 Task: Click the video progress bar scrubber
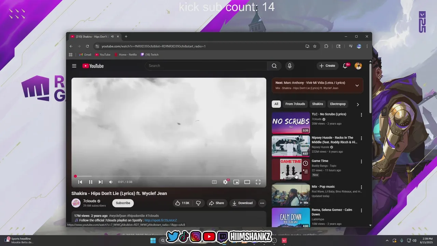click(75, 176)
